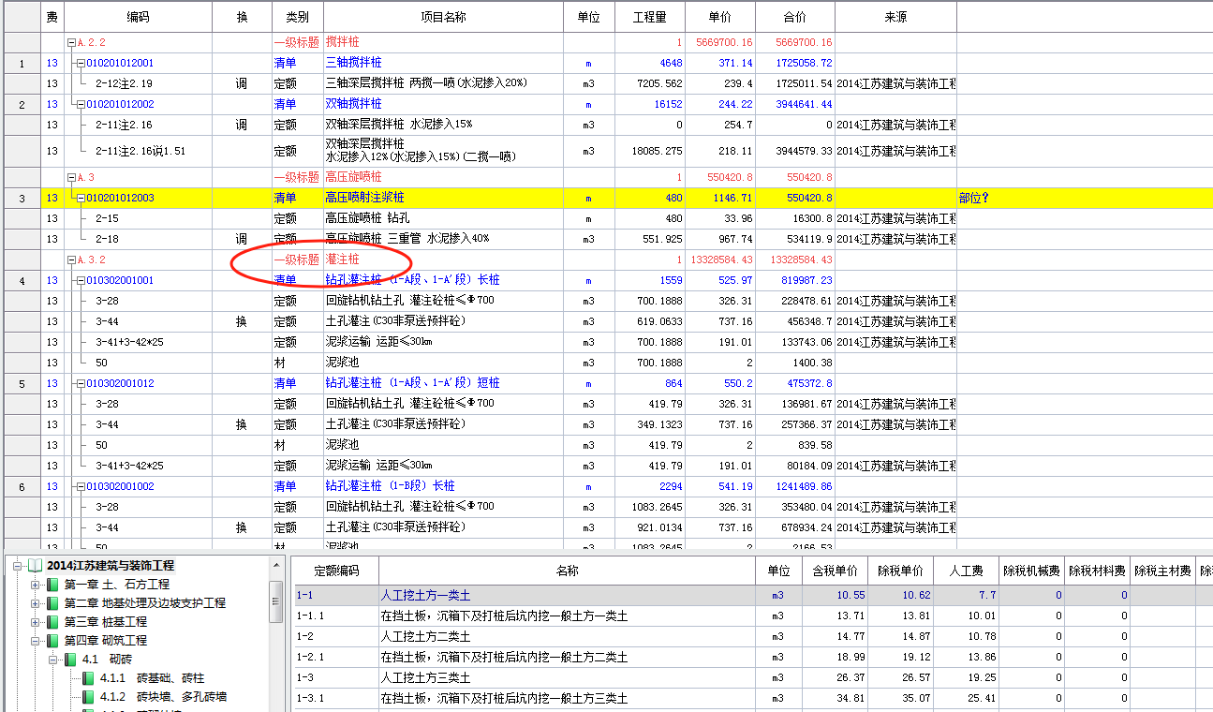Click the 工程量 column header

click(650, 18)
